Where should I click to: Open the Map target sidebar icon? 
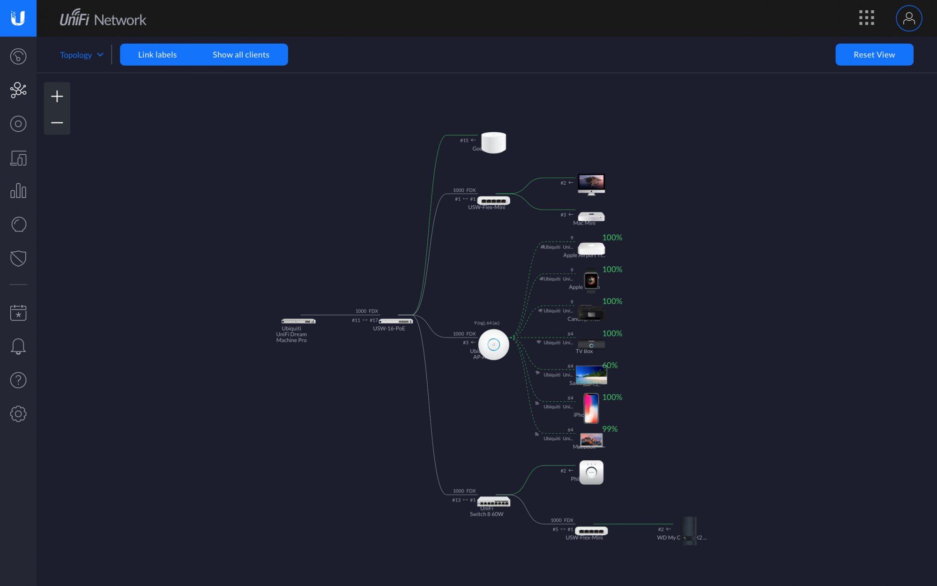click(18, 124)
